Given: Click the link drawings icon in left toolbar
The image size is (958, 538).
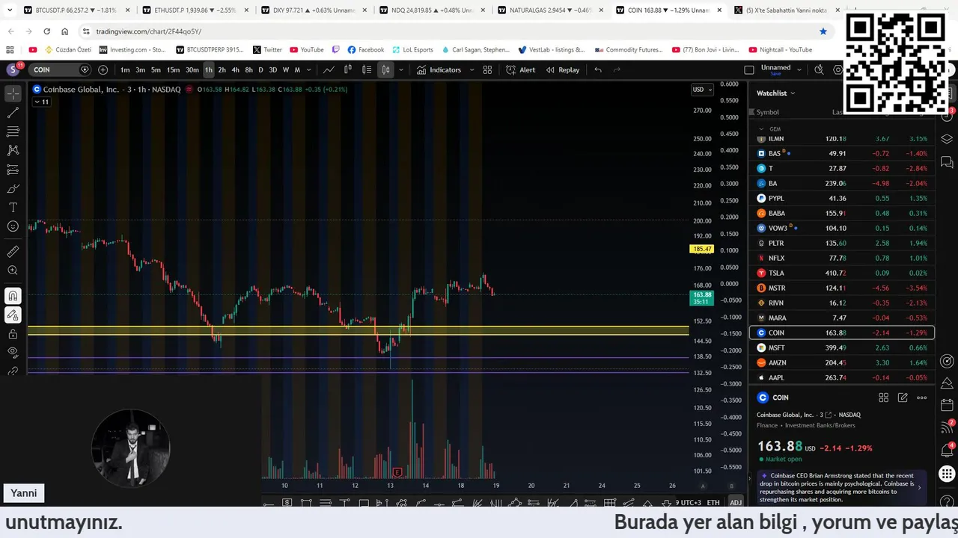Looking at the screenshot, I should (13, 371).
